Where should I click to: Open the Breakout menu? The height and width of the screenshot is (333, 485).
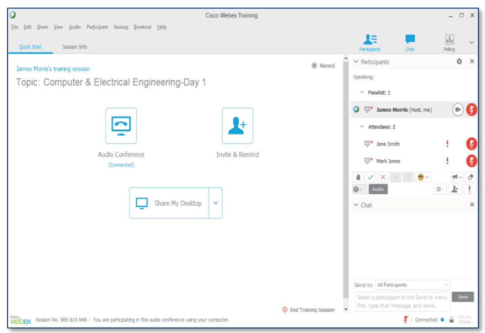tap(143, 27)
